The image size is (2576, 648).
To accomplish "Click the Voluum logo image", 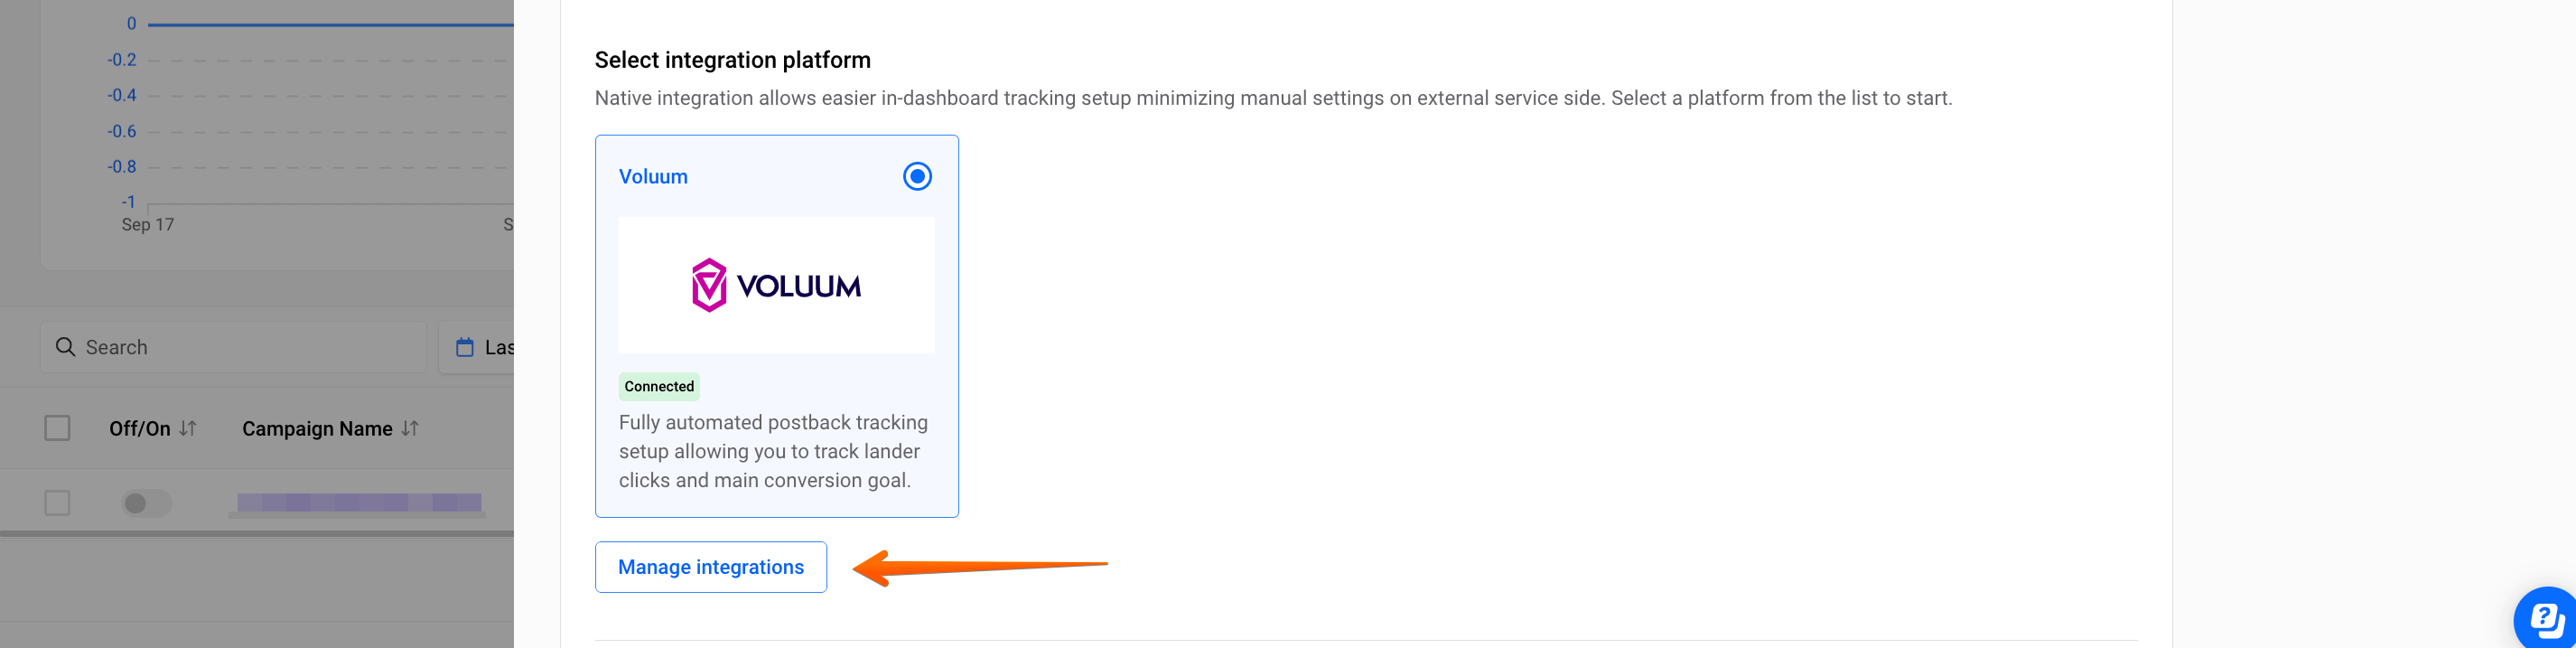I will 776,285.
